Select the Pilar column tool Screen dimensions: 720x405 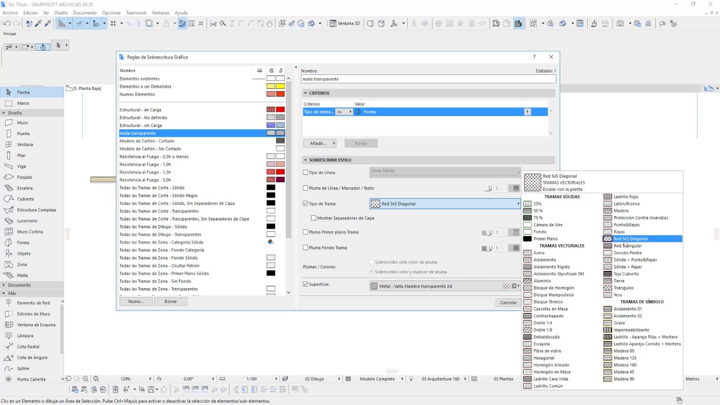[x=31, y=155]
